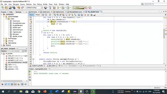Select Substitution.java in the Projects tree
The height and width of the screenshot is (94, 167).
coord(18,30)
